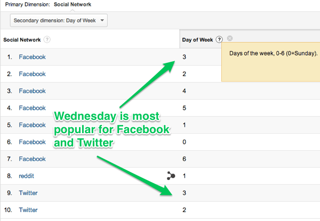Screen dimensions: 320x221
Task: Click the Secondary dimension dropdown arrow
Action: click(102, 20)
